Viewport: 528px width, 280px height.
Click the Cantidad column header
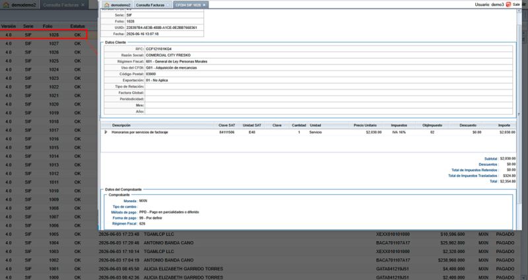click(x=299, y=125)
